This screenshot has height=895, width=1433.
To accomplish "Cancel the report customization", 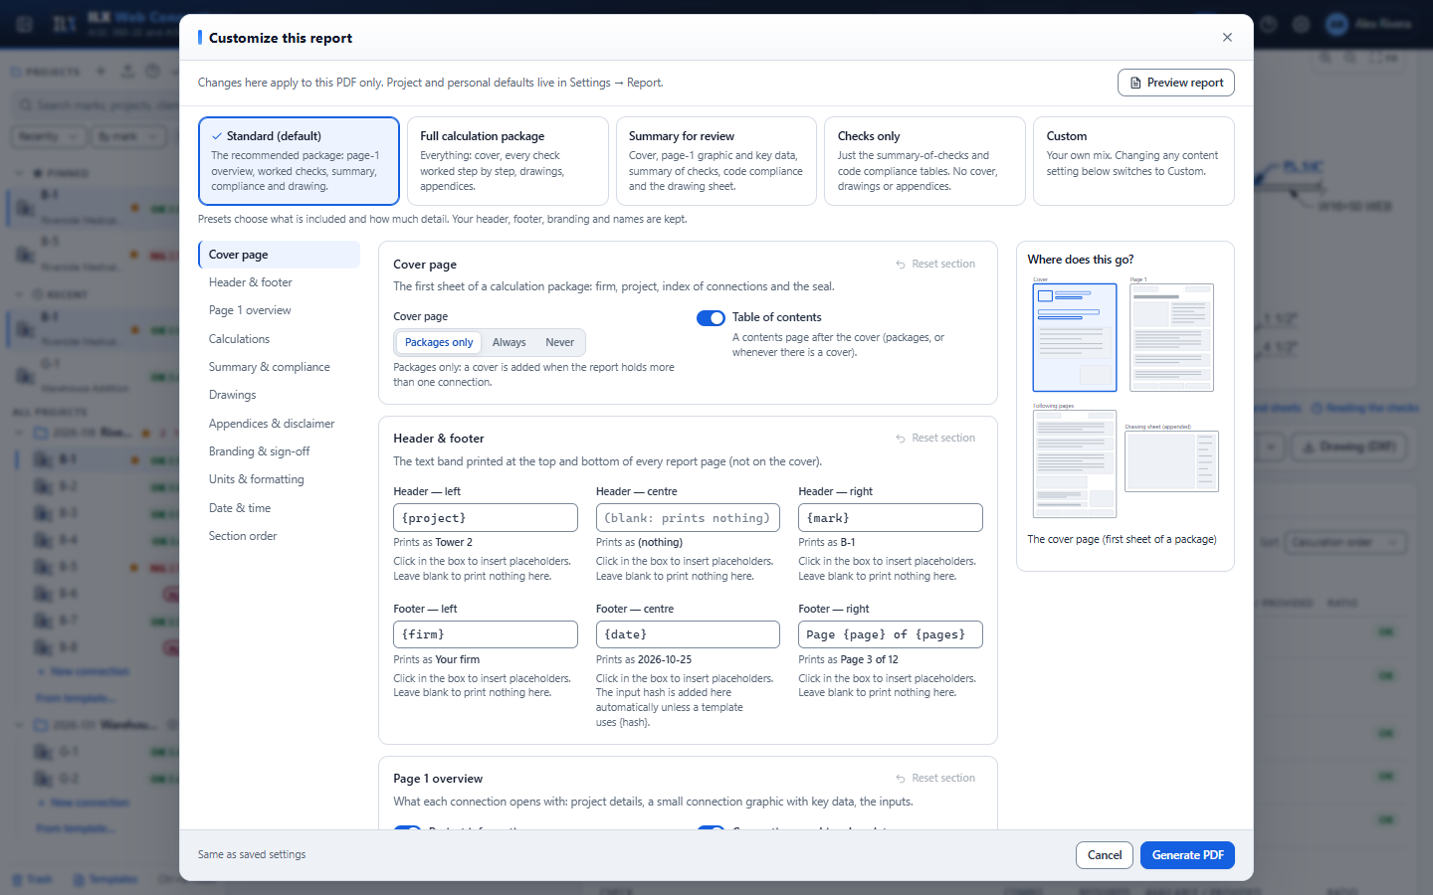I will [x=1105, y=855].
